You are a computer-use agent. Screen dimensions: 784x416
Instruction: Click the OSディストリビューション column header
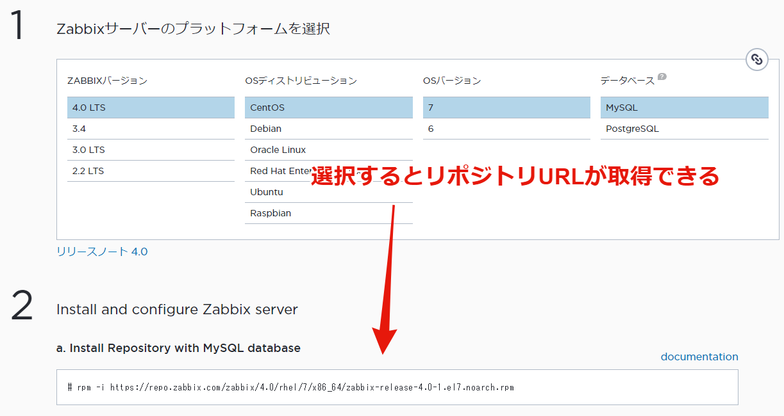[x=301, y=81]
